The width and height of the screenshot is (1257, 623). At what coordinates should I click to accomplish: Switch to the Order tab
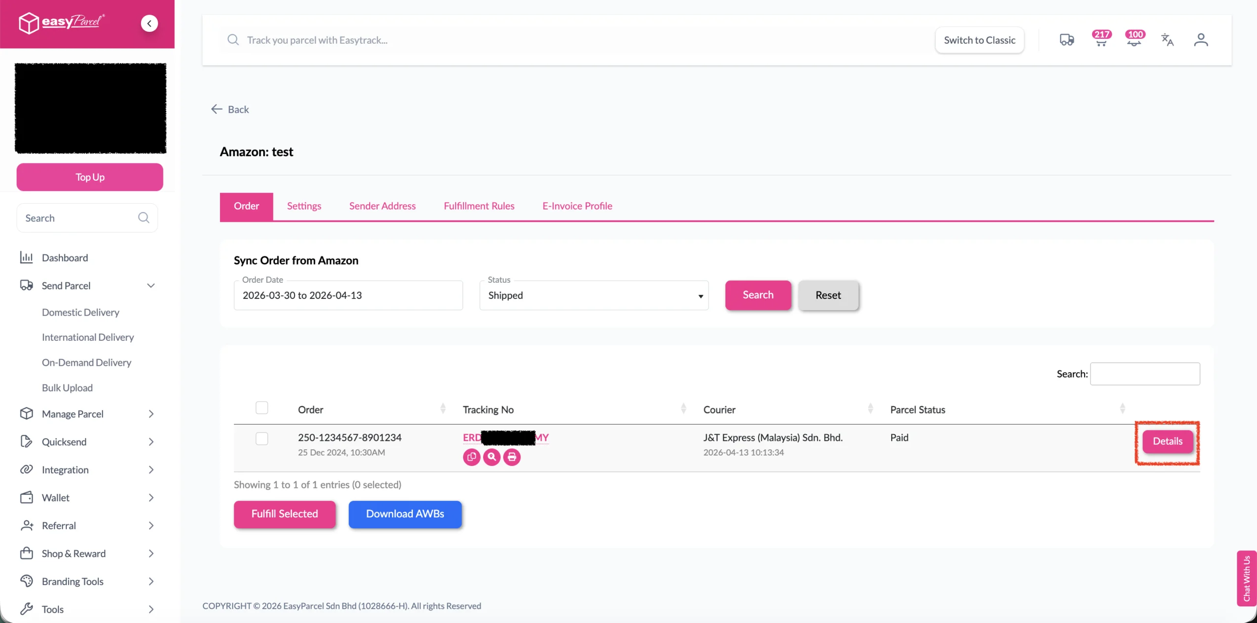(246, 206)
